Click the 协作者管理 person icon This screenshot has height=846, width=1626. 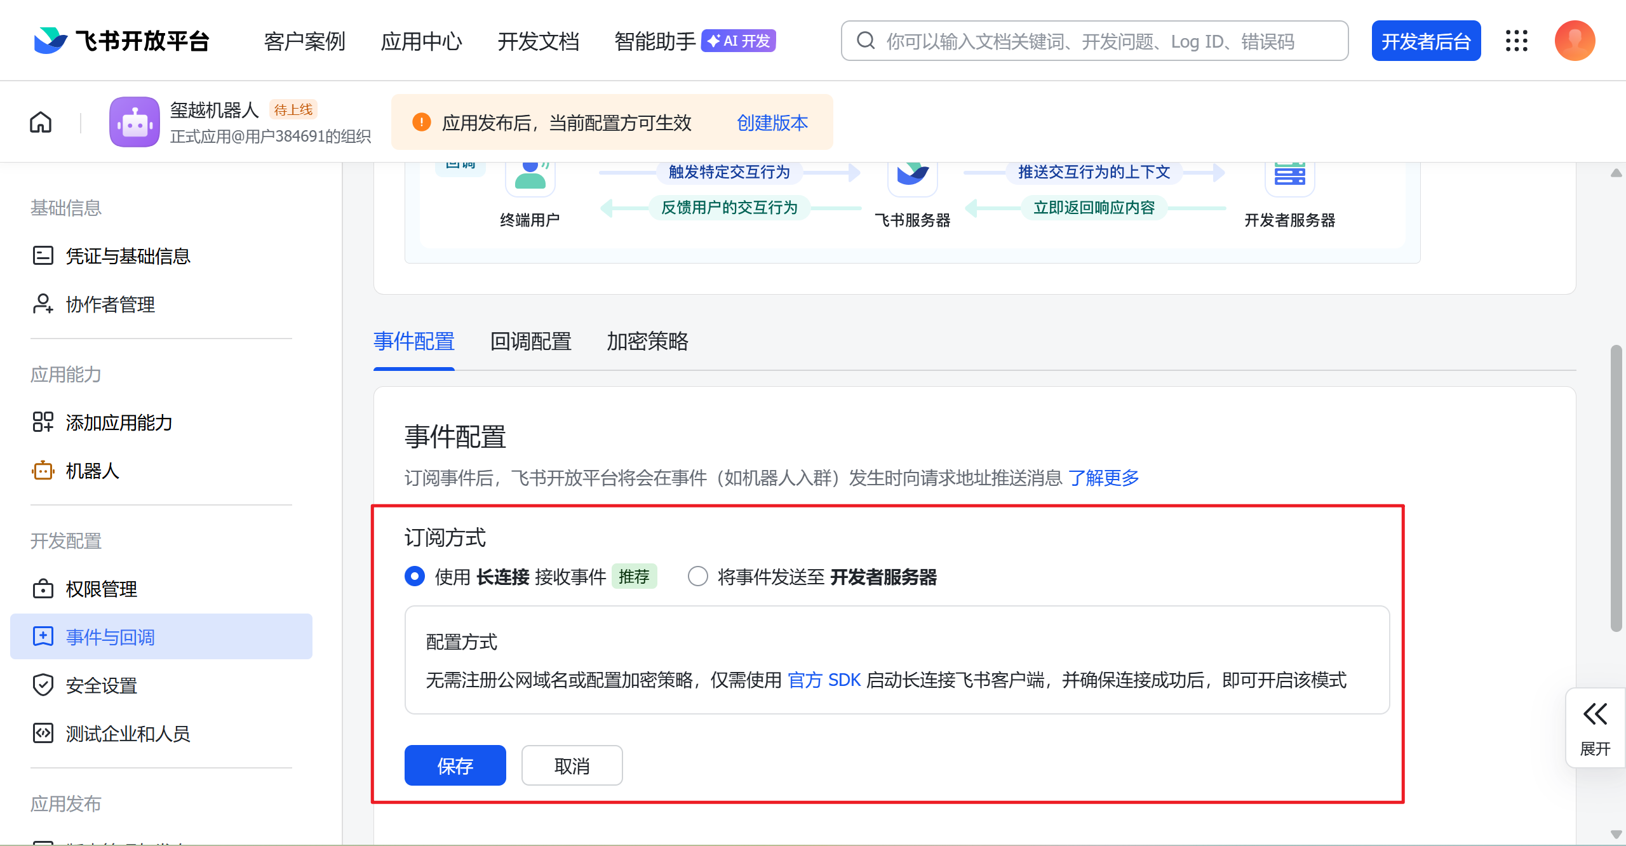click(43, 304)
